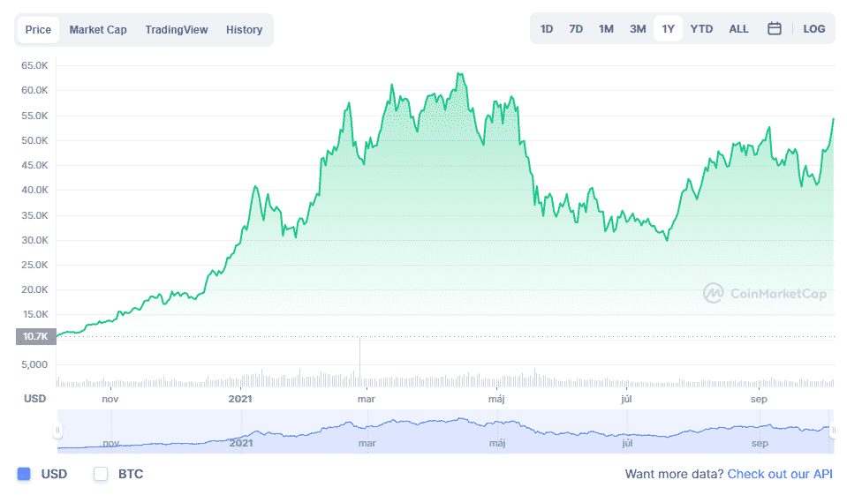Click the 10.7K price label on axis

coord(35,336)
